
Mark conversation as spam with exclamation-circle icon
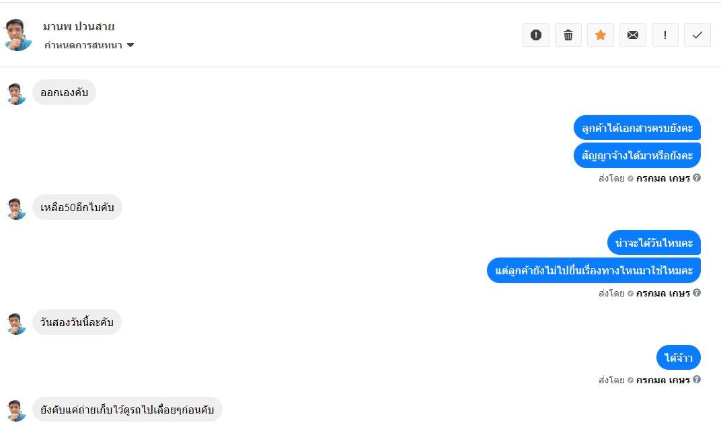536,35
